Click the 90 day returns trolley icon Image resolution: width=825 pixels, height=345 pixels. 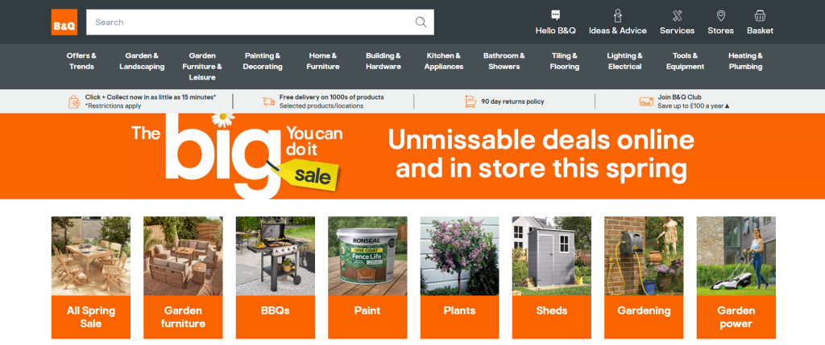(471, 101)
